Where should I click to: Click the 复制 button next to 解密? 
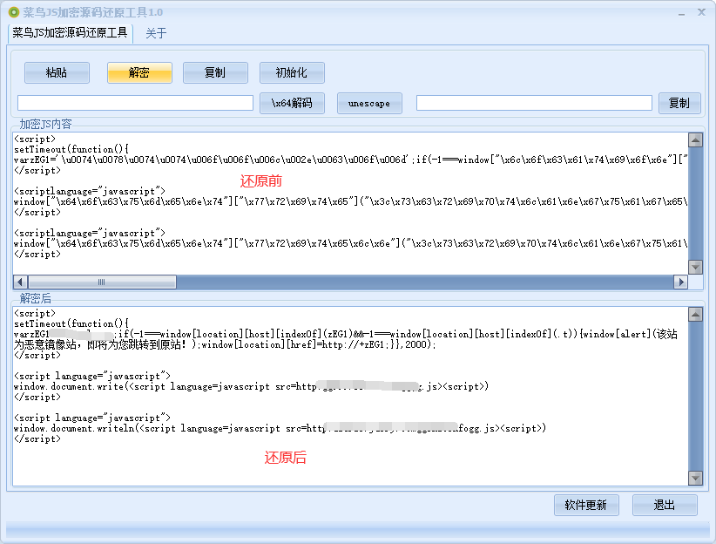[x=215, y=72]
